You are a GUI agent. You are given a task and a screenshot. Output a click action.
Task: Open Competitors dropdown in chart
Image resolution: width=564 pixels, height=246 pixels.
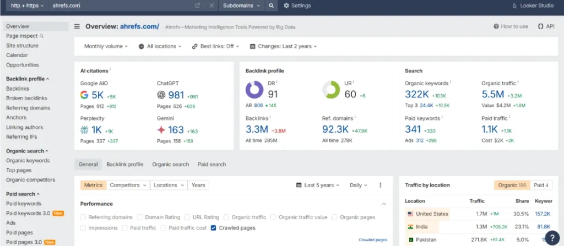click(x=128, y=185)
